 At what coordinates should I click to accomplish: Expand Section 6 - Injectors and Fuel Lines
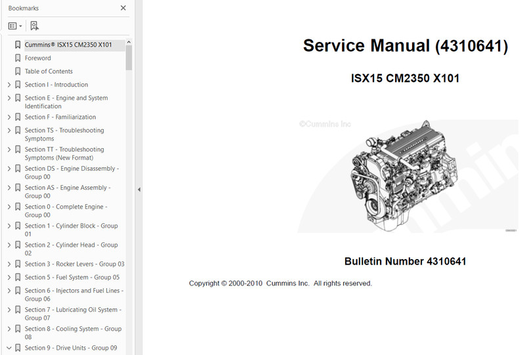pyautogui.click(x=9, y=291)
